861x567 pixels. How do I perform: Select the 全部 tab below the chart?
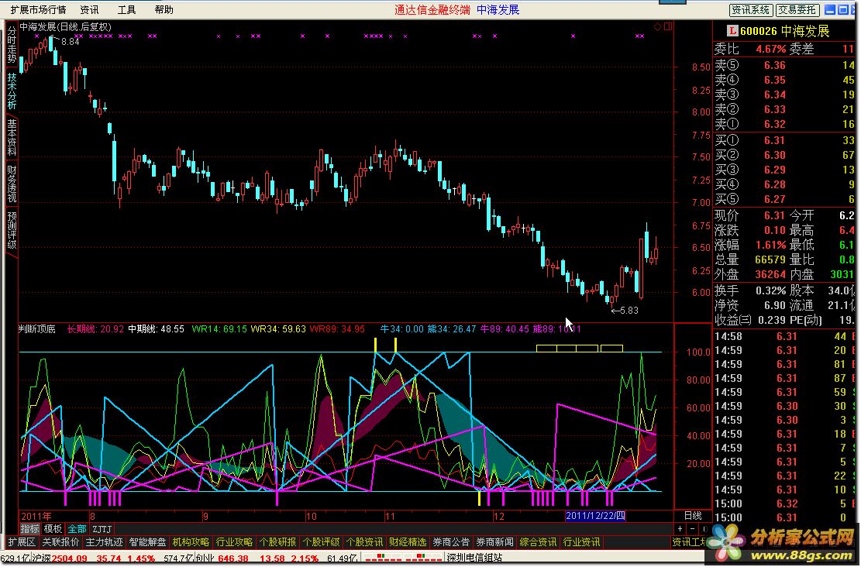(x=77, y=528)
